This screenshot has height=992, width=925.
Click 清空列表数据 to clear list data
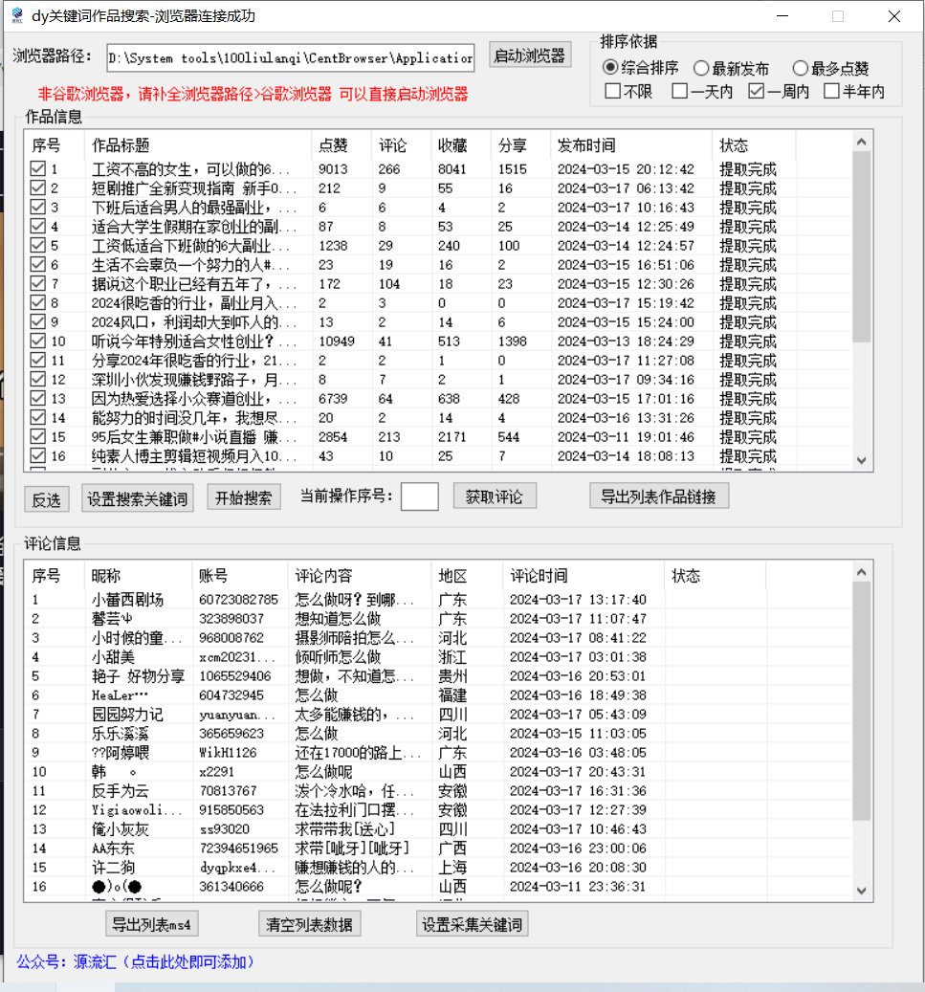coord(309,924)
